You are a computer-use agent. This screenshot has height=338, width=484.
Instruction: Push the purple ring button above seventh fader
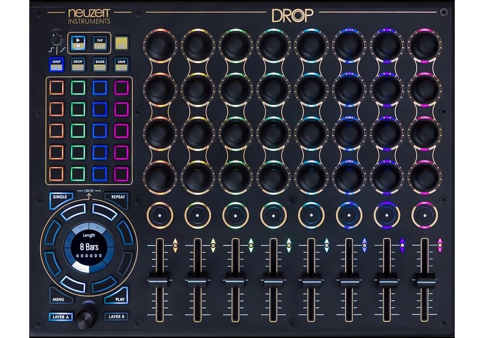(387, 215)
